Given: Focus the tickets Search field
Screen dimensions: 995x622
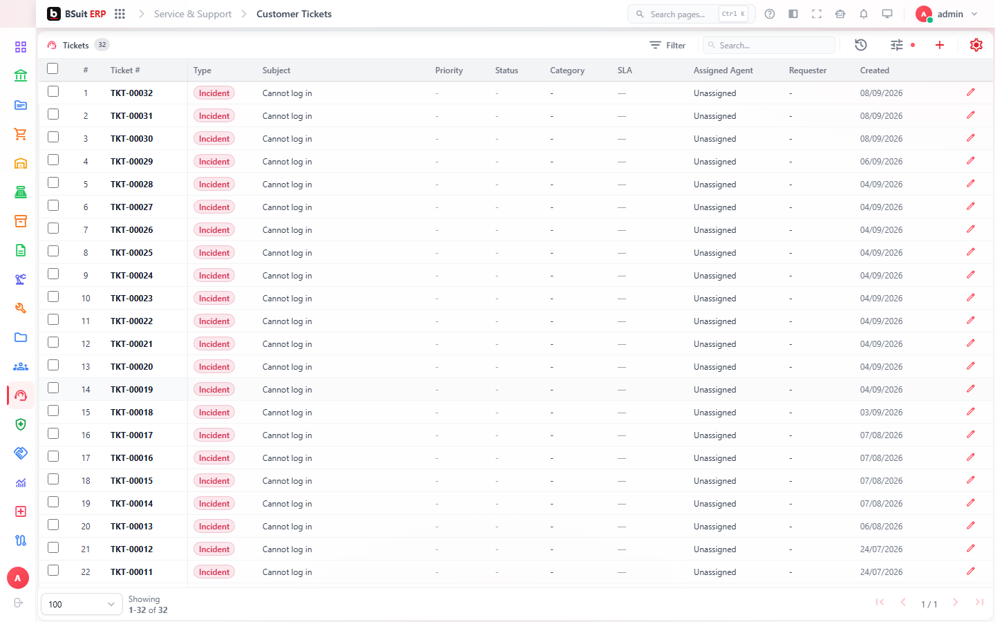Looking at the screenshot, I should point(769,45).
